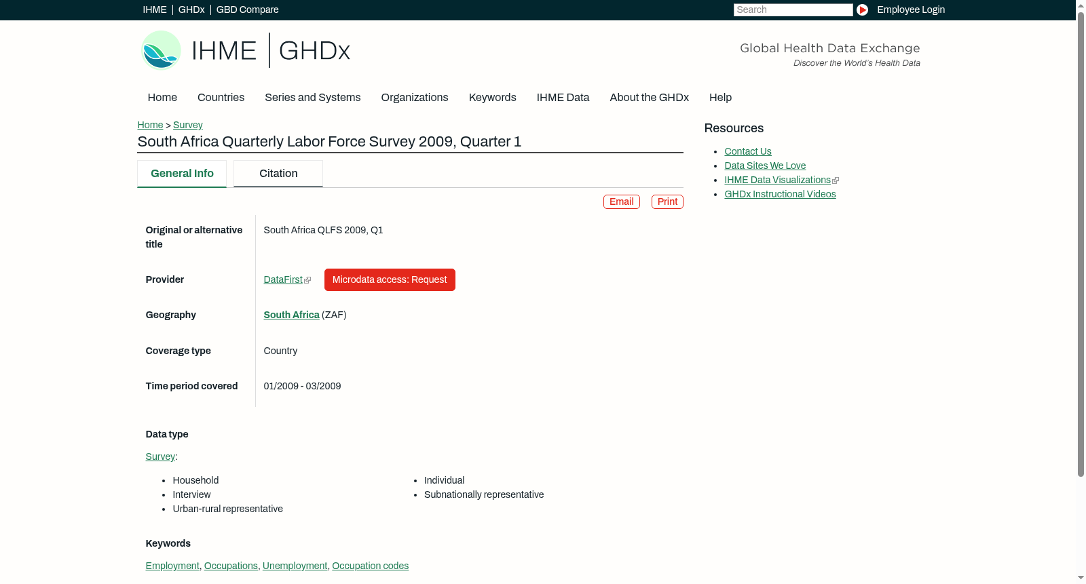
Task: Click the Email button
Action: (x=622, y=201)
